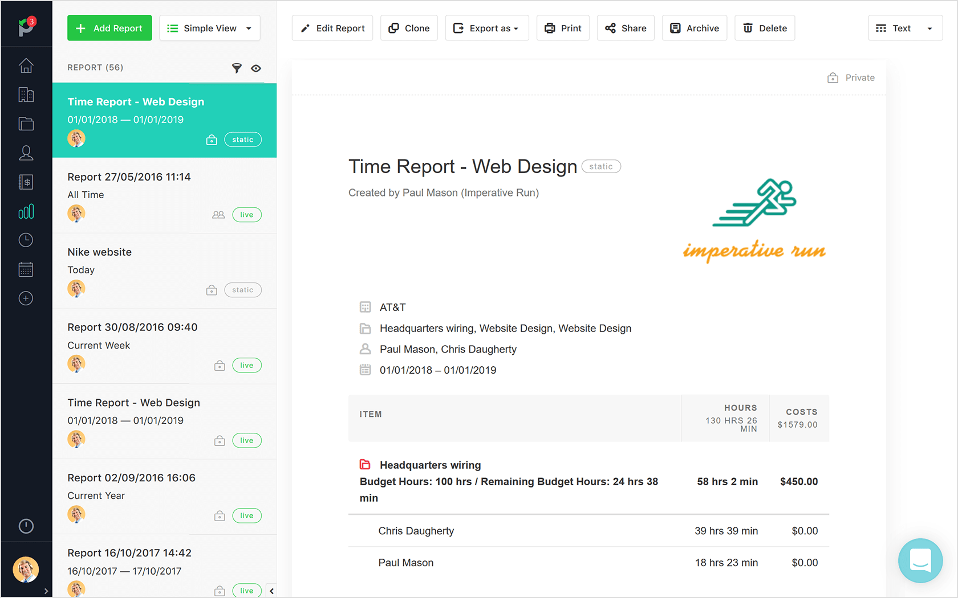The height and width of the screenshot is (598, 958).
Task: Open the Invoices sidebar icon
Action: pos(26,182)
